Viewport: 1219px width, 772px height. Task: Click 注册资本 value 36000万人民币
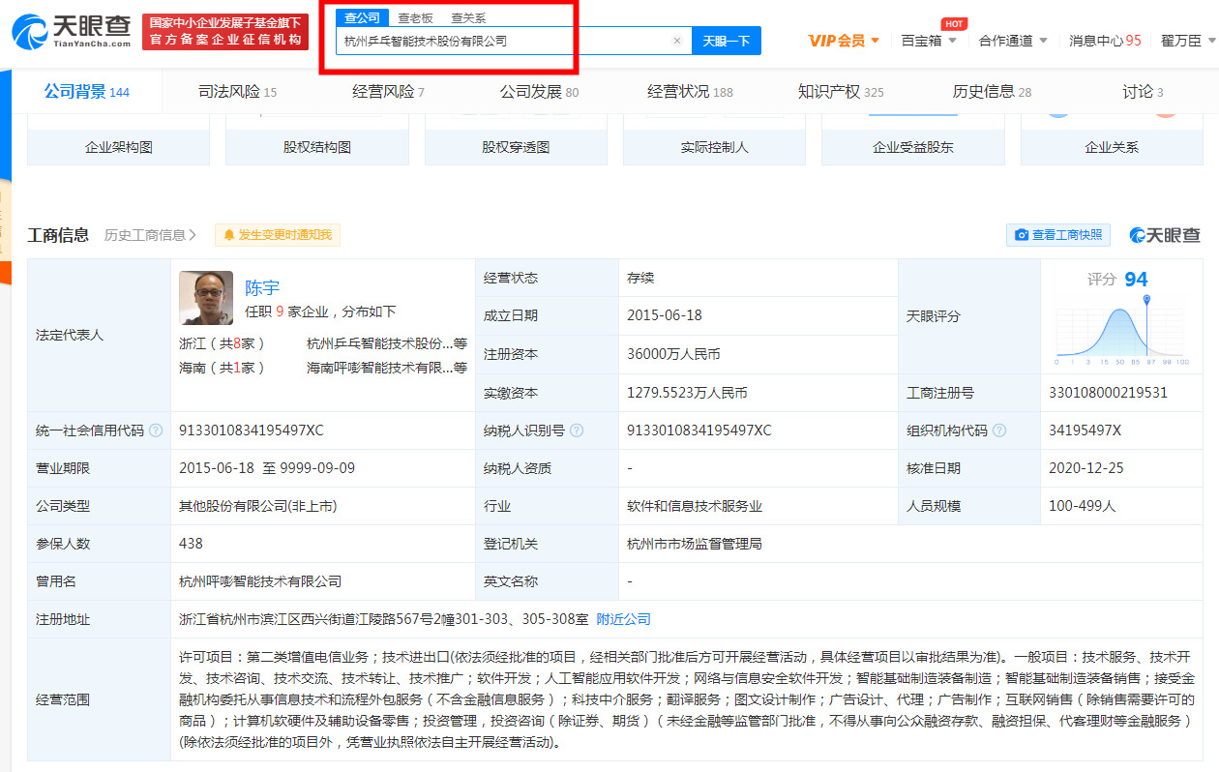pyautogui.click(x=673, y=355)
